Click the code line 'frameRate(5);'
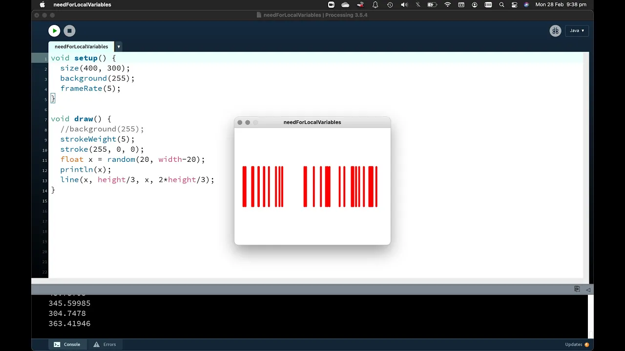 [x=90, y=88]
